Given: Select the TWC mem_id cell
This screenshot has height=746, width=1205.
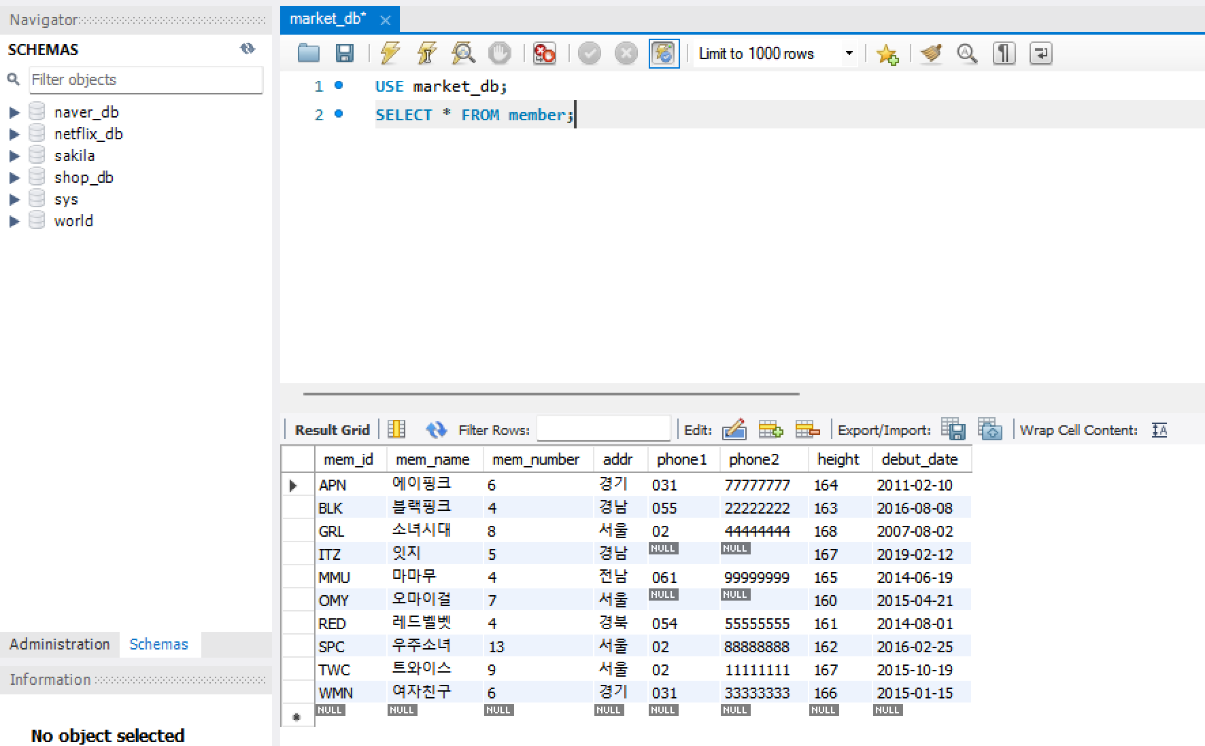Looking at the screenshot, I should (x=351, y=670).
